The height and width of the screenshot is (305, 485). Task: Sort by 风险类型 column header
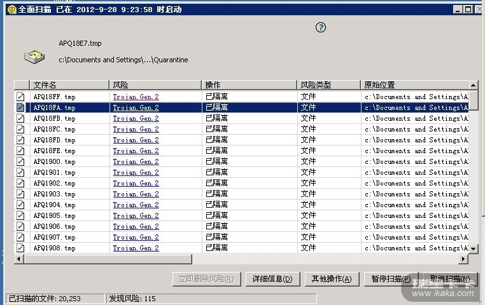click(329, 85)
